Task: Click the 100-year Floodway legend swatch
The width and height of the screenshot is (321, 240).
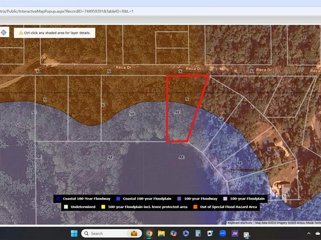Action: tap(179, 199)
